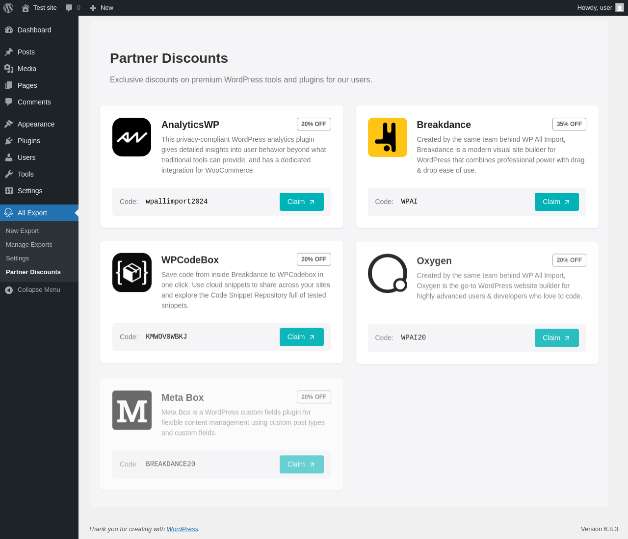Open the Howdy, user account menu
The image size is (628, 539).
pos(595,8)
